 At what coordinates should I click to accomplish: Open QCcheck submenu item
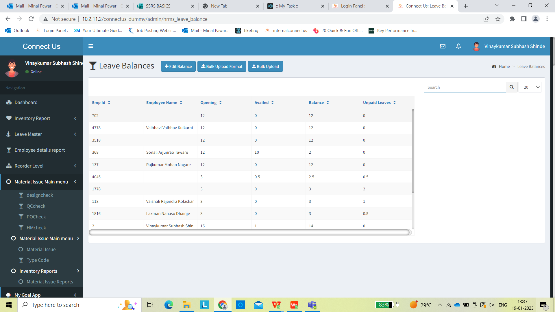tap(36, 206)
